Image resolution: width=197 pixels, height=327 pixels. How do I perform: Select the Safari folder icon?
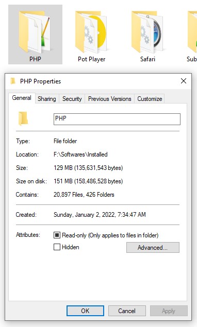point(147,32)
